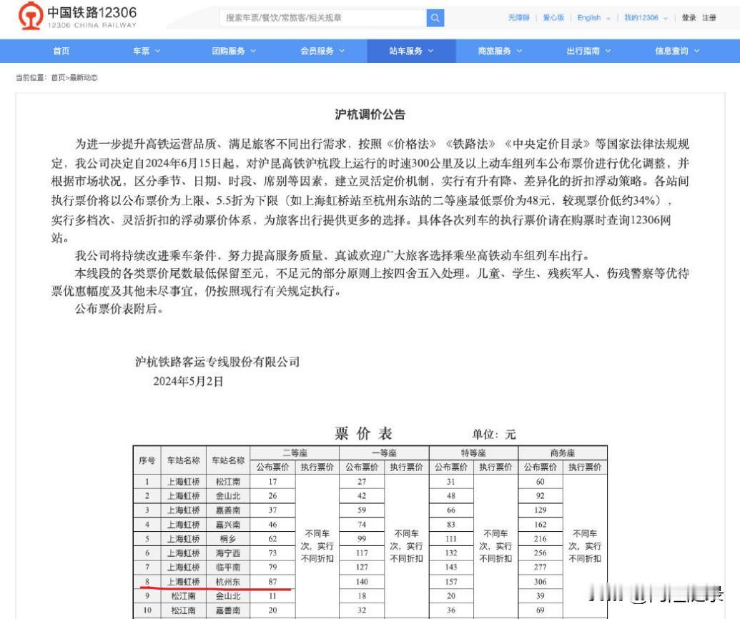Expand the English language dropdown
The image size is (740, 619).
click(593, 18)
